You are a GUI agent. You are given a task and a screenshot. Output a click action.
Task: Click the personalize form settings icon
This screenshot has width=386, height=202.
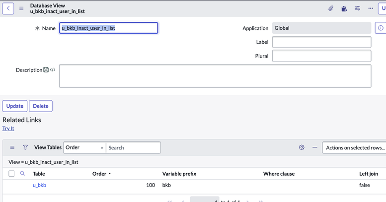tap(357, 8)
